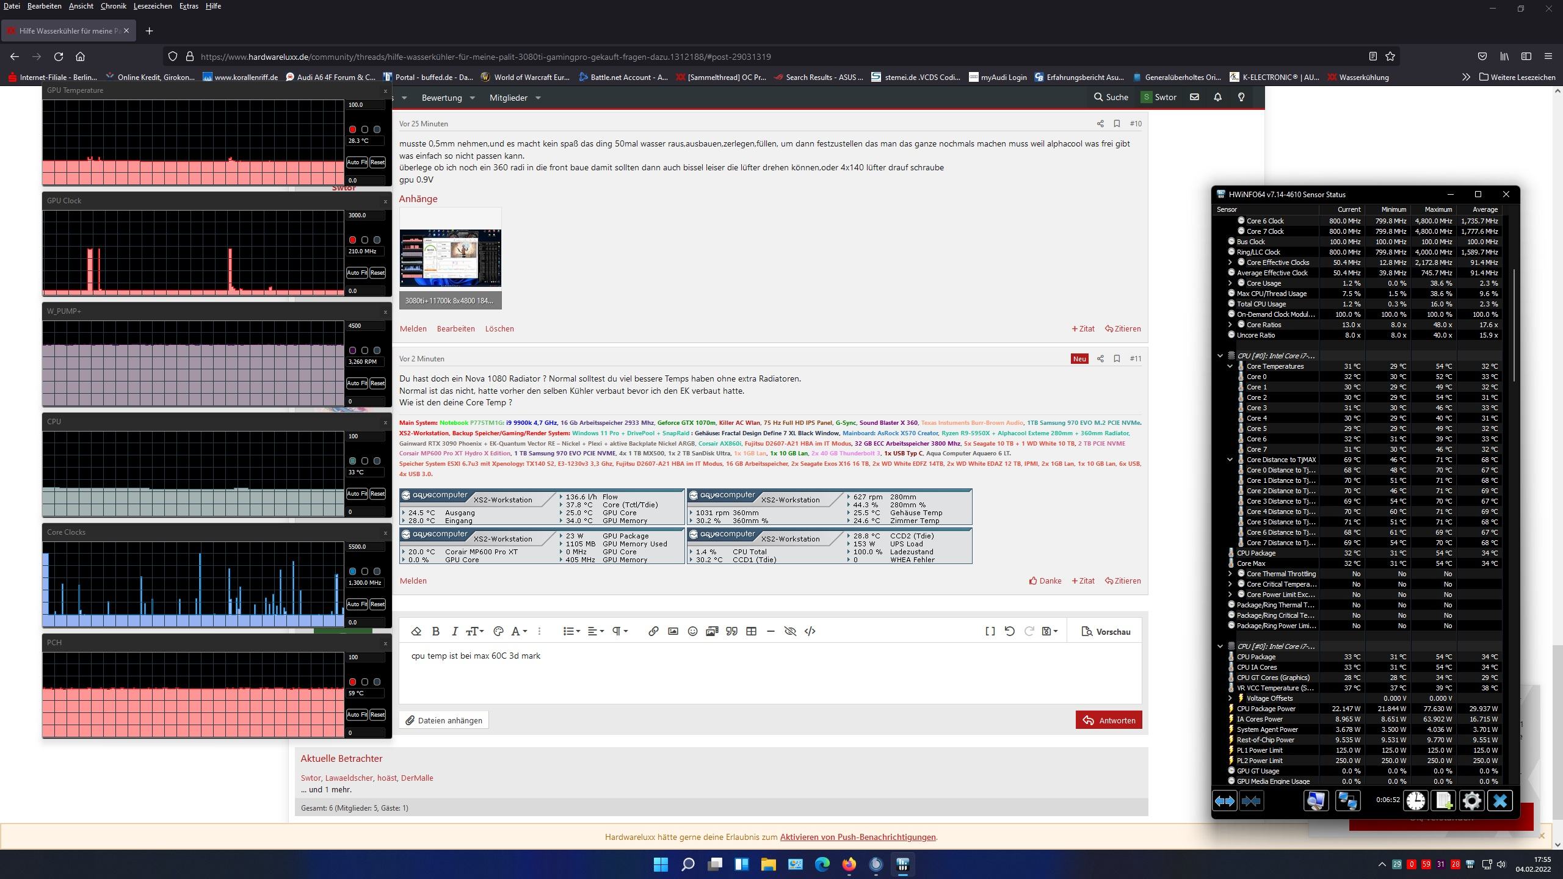The width and height of the screenshot is (1563, 879).
Task: Insert a link in the reply editor
Action: coord(653,631)
